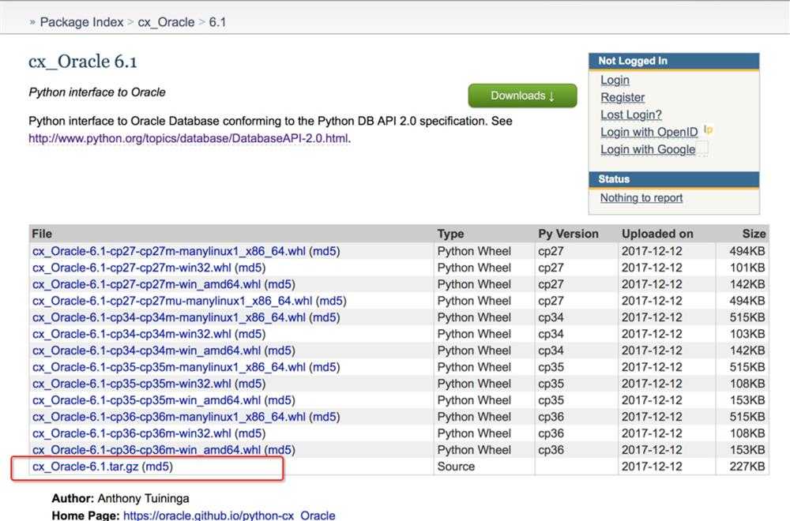This screenshot has height=521, width=790.
Task: Download cx_Oracle-6.1.tar.gz source archive
Action: coord(85,467)
